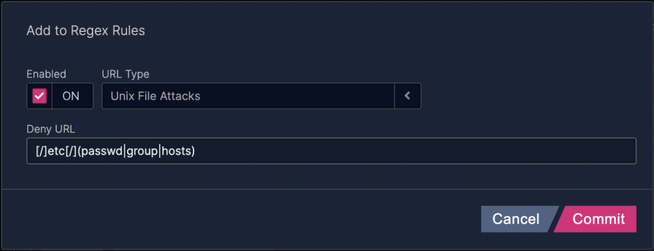Place cursor on word group in regex
Screen dimensions: 654x251
point(142,152)
